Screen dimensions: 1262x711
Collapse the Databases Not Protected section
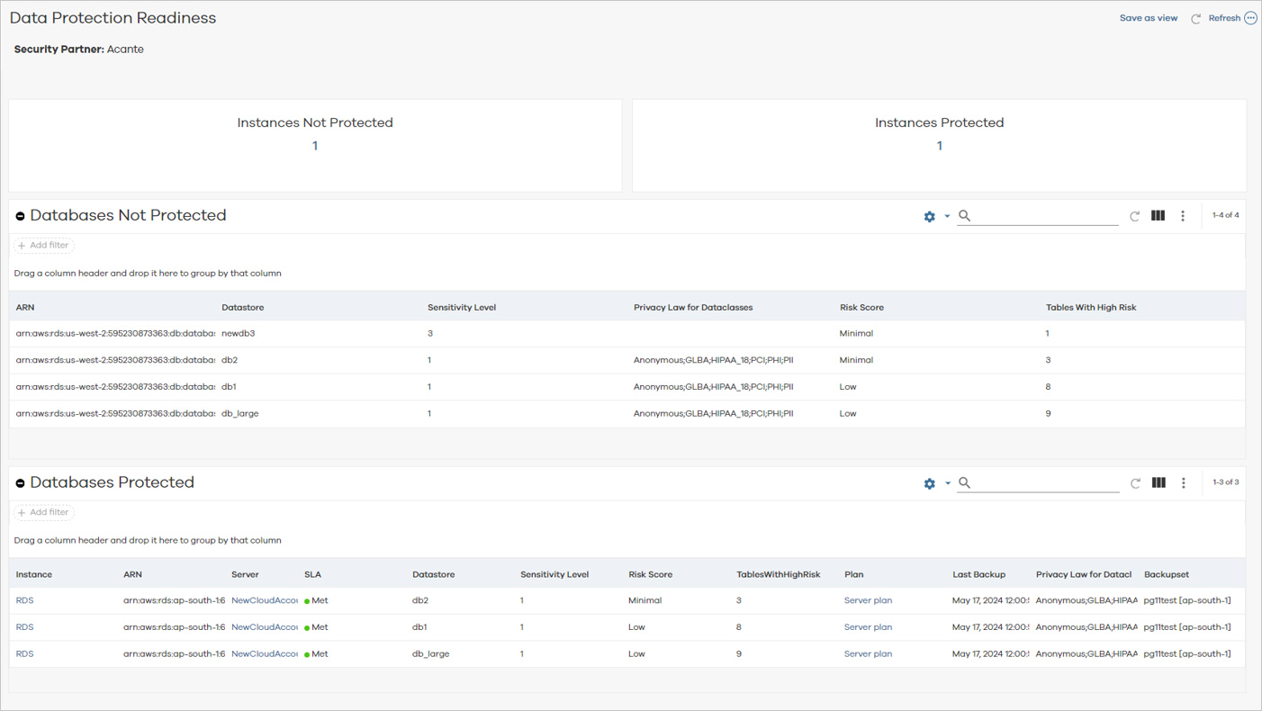20,215
